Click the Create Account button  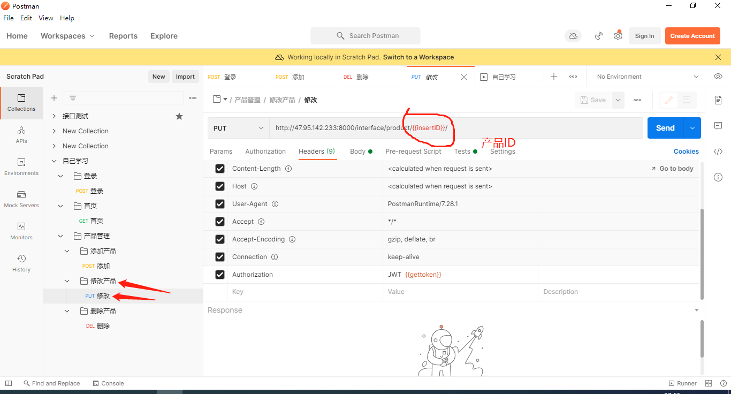tap(692, 36)
